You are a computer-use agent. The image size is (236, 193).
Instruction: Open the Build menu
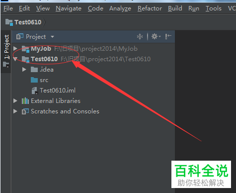(175, 8)
